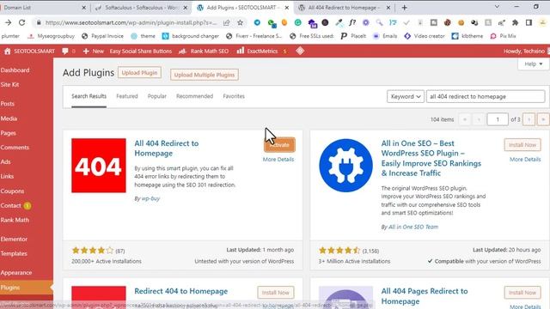
Task: Click the Upload Plugin button
Action: (139, 72)
